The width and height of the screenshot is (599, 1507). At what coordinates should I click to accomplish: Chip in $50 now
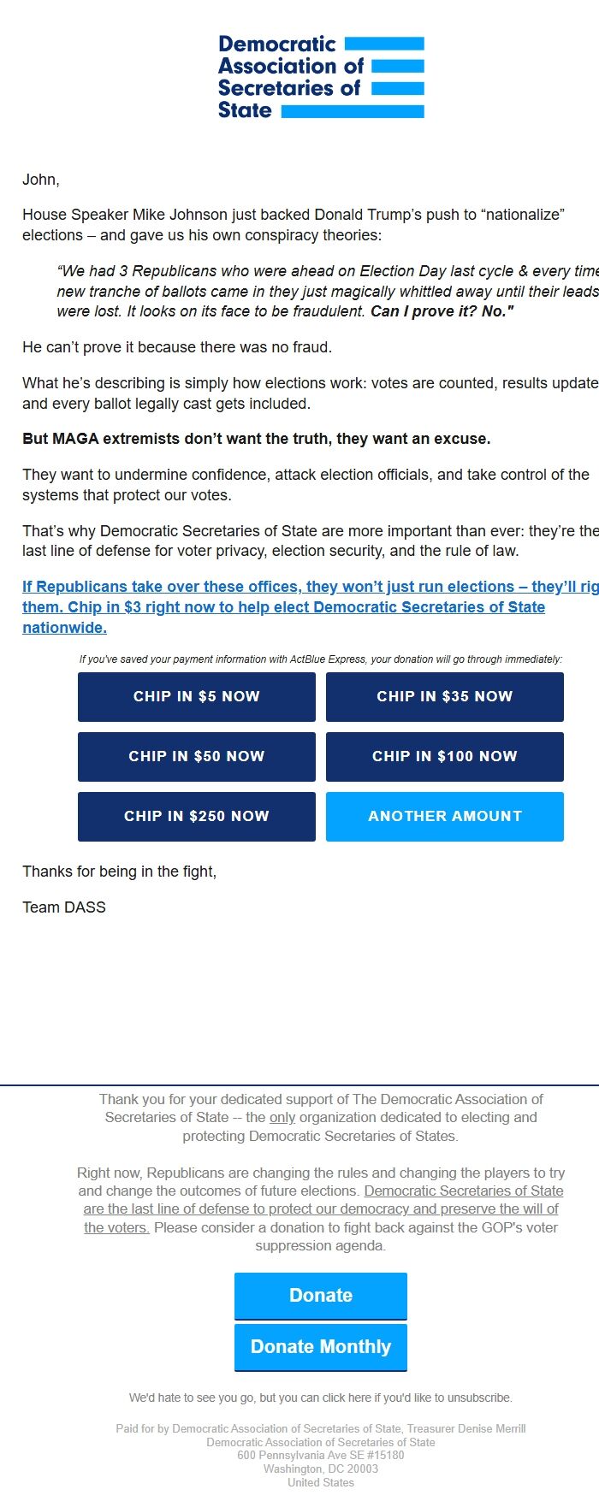[196, 756]
